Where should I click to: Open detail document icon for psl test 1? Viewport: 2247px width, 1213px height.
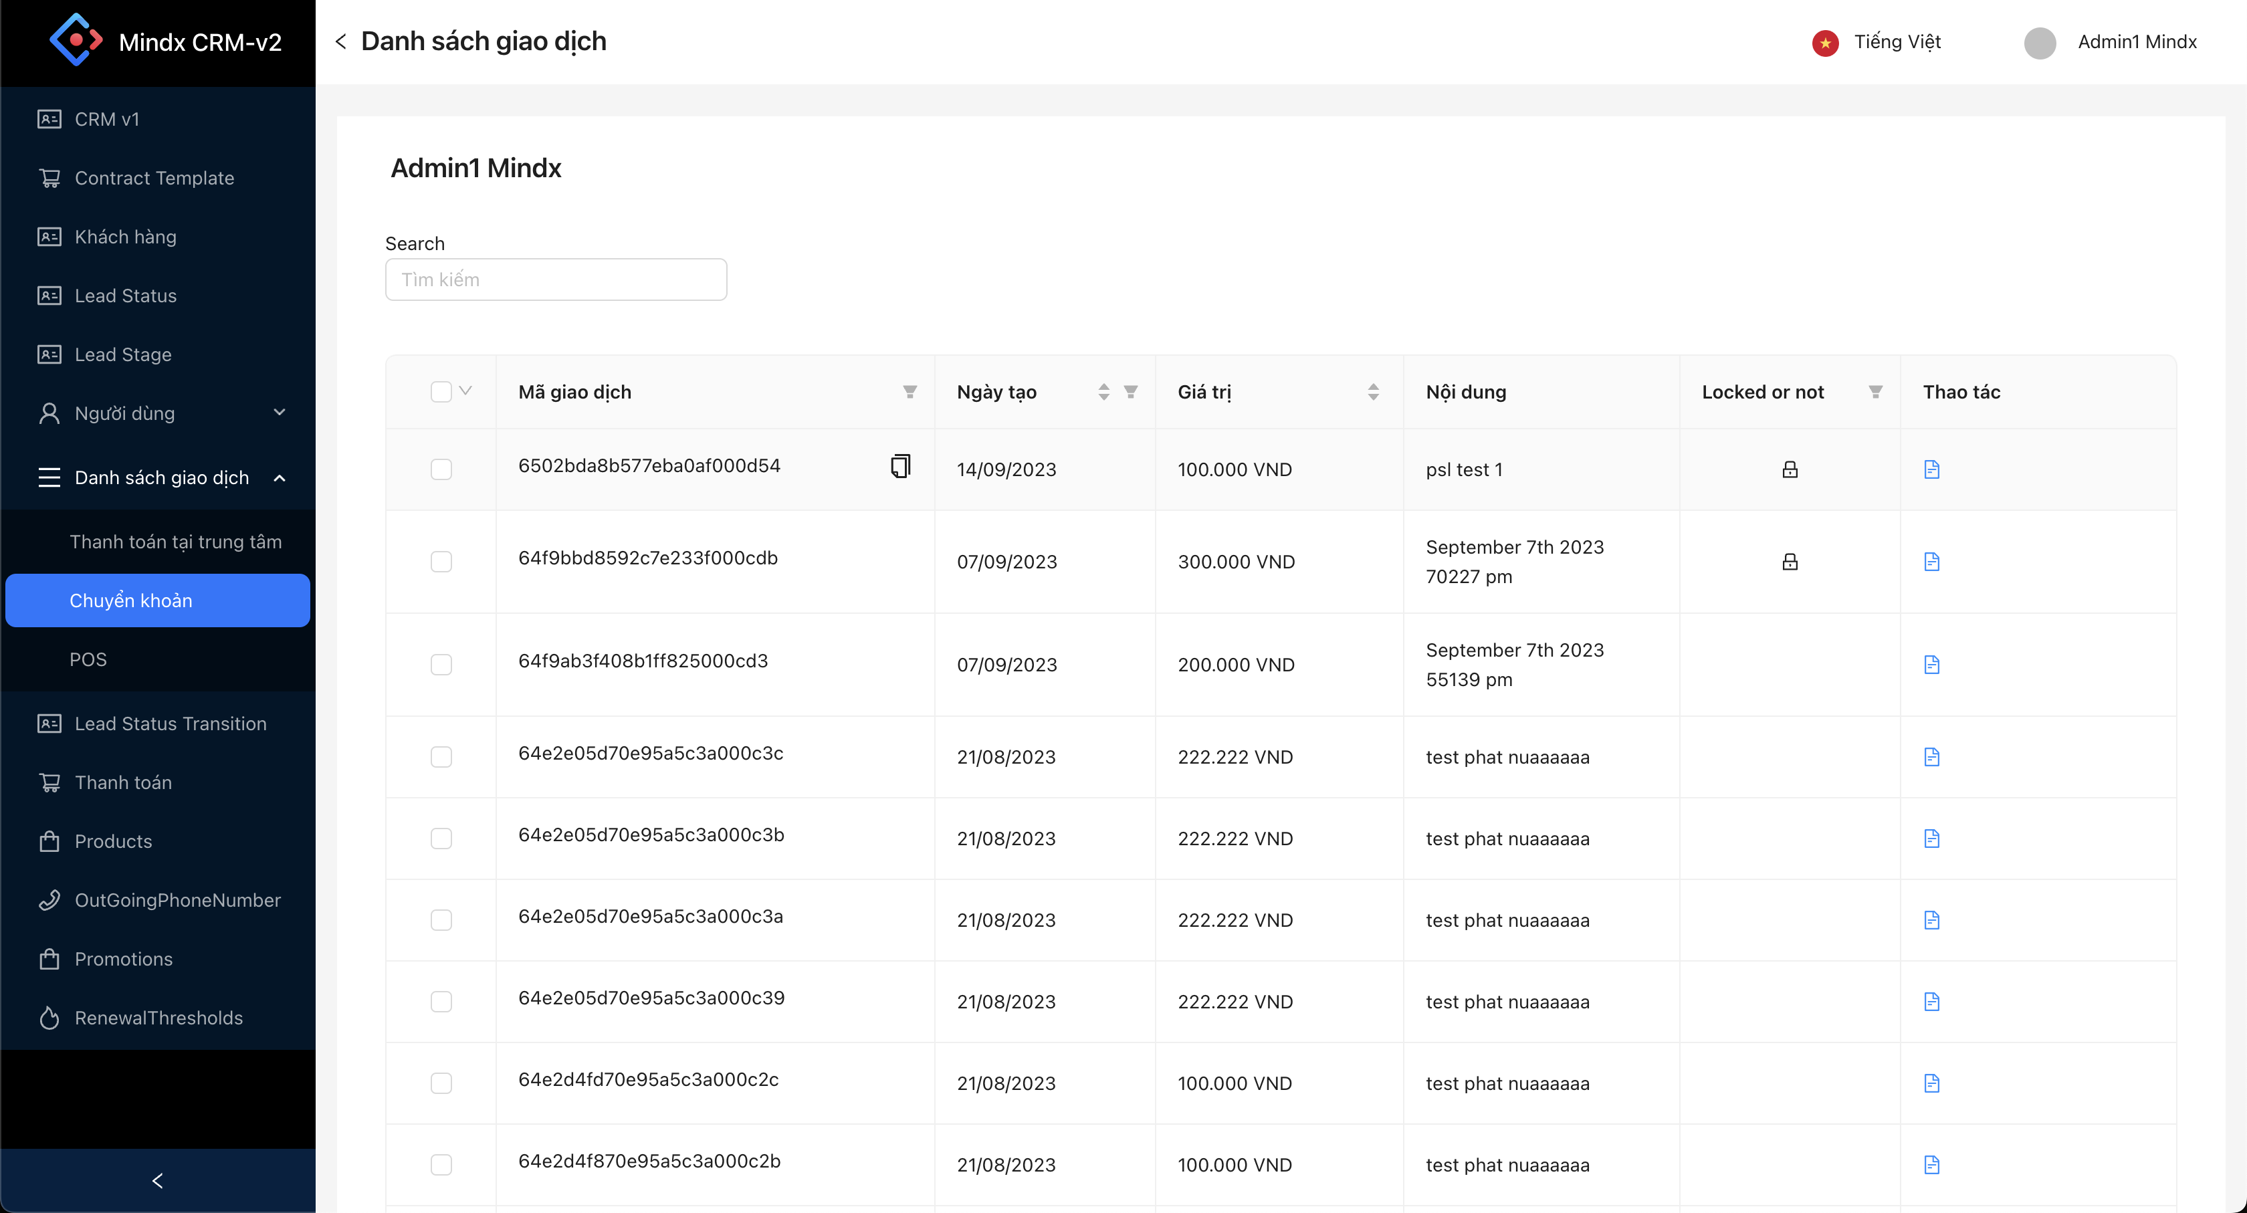click(1931, 469)
